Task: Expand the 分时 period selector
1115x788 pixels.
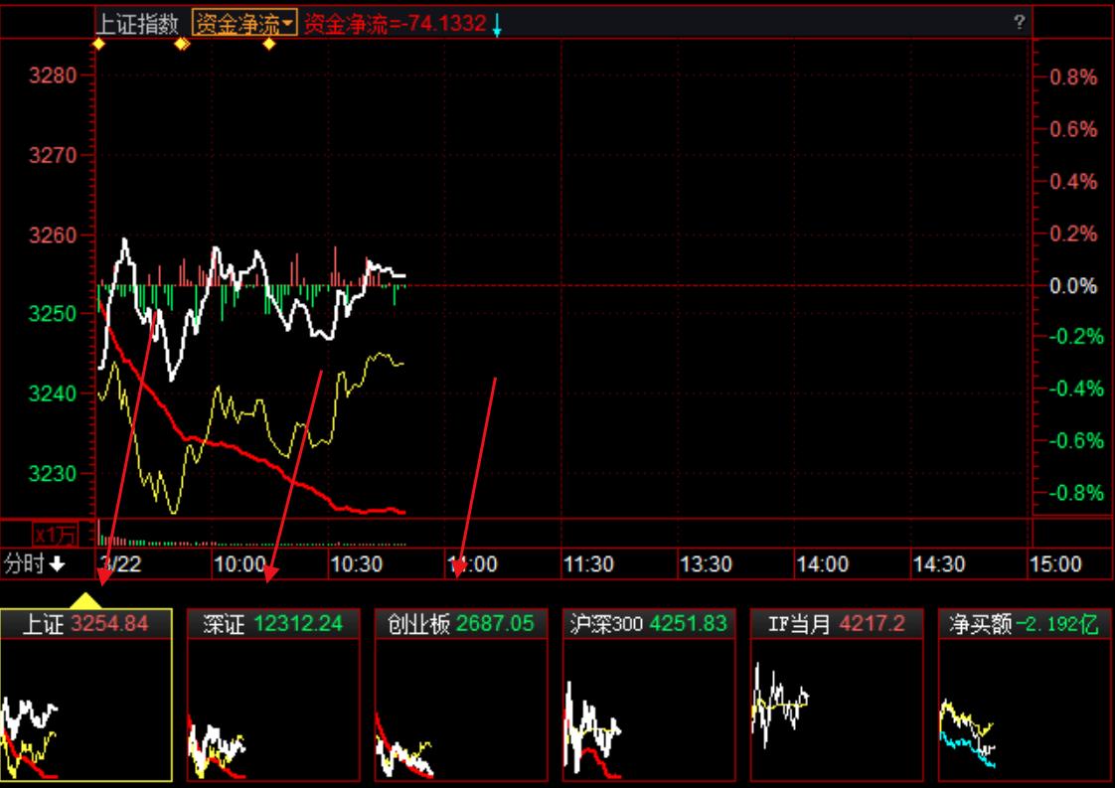Action: point(35,564)
